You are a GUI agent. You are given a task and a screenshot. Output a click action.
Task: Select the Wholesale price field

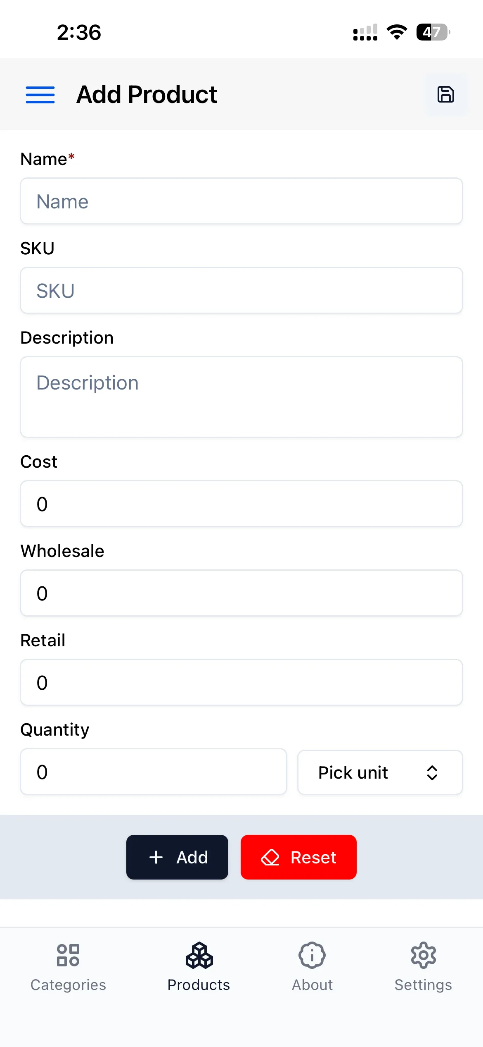pyautogui.click(x=241, y=593)
